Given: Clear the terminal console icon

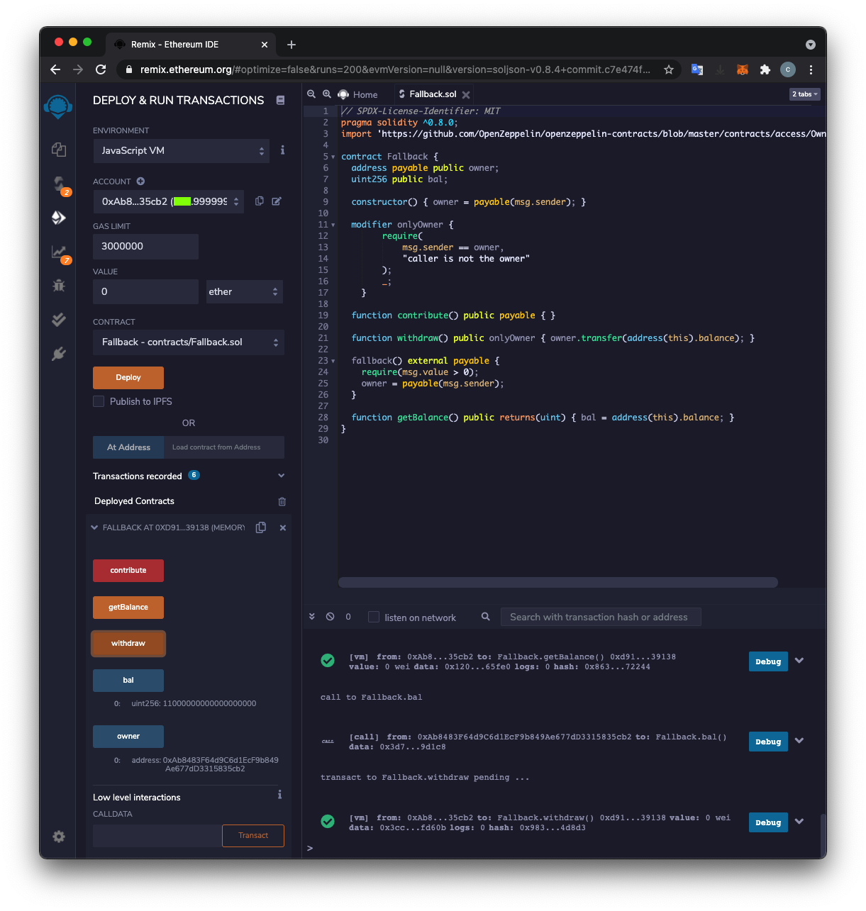Looking at the screenshot, I should [330, 617].
